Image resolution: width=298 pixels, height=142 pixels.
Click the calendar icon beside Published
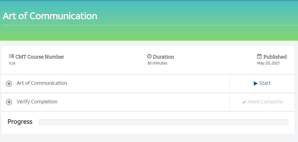click(259, 56)
